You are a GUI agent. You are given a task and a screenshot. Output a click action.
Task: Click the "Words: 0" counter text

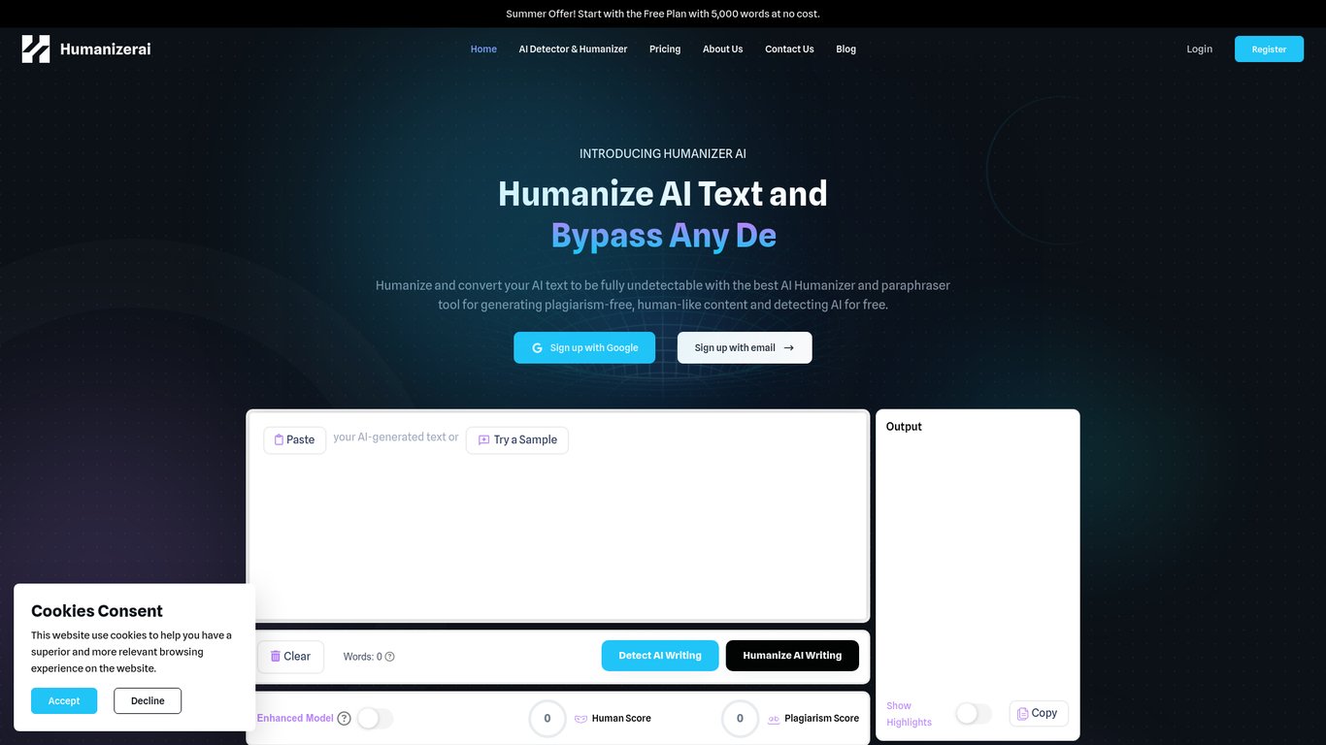pos(363,657)
